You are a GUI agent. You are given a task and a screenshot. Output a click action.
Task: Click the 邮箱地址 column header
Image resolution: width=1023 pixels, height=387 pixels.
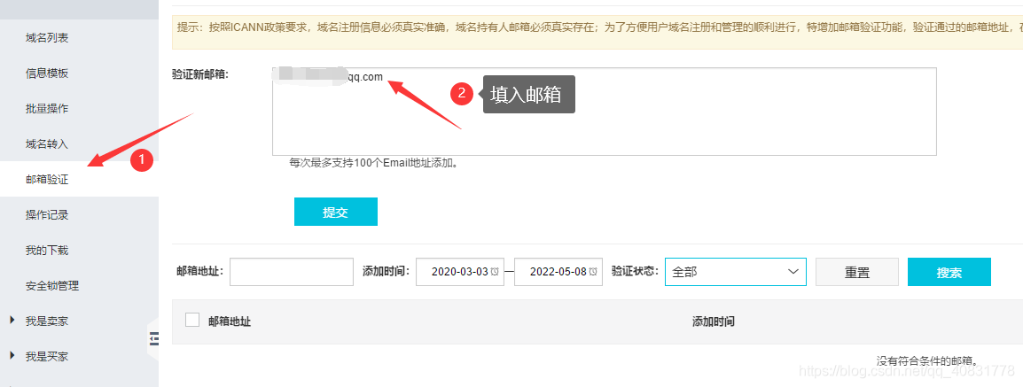coord(230,321)
